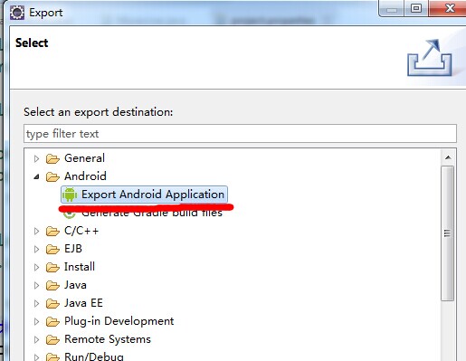
Task: Click the green Android robot icon
Action: [x=70, y=195]
